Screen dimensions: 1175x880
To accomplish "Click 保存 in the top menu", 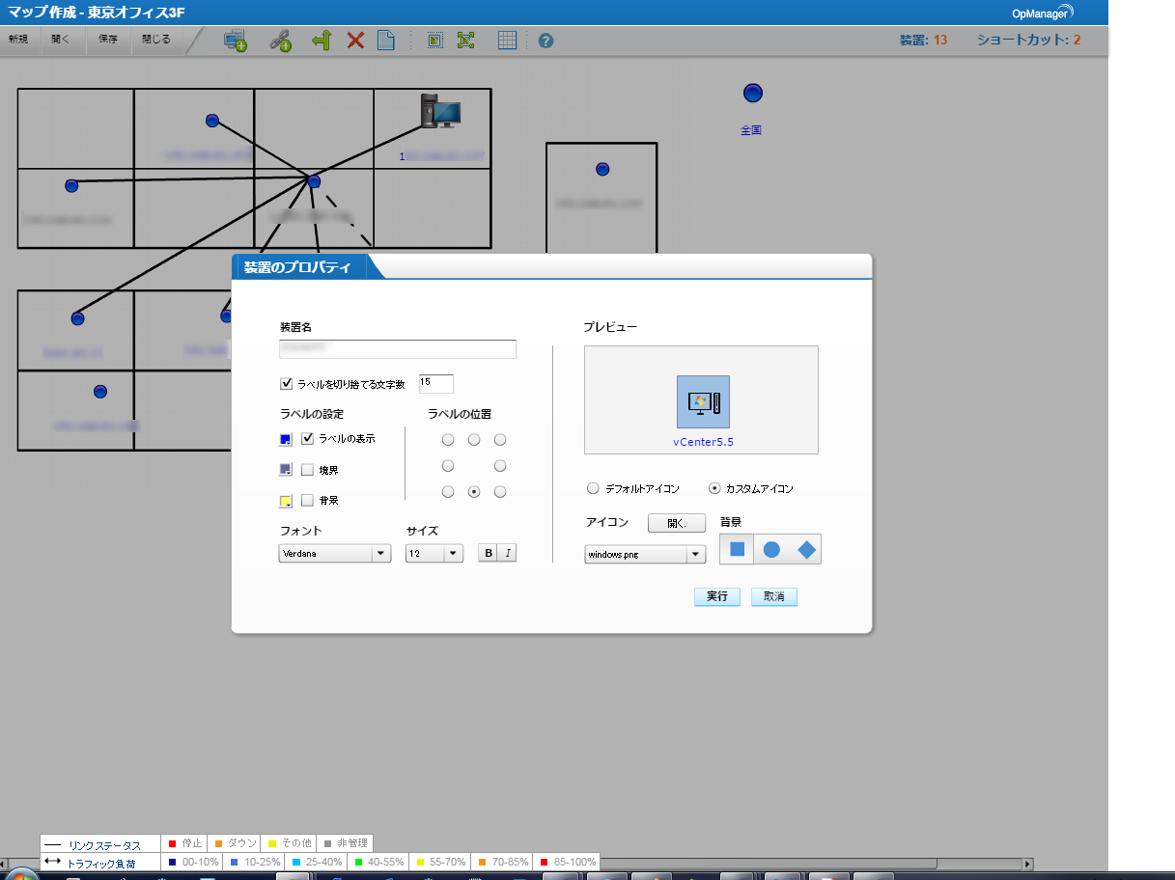I will (108, 40).
